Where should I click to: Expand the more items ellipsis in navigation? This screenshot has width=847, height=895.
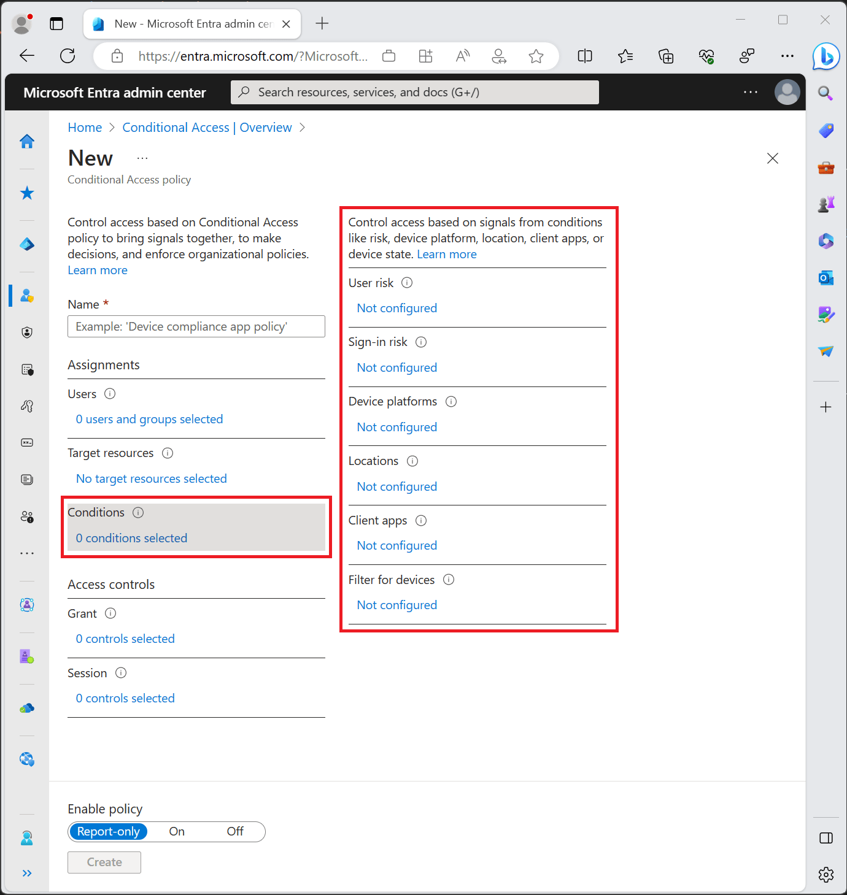pos(27,553)
